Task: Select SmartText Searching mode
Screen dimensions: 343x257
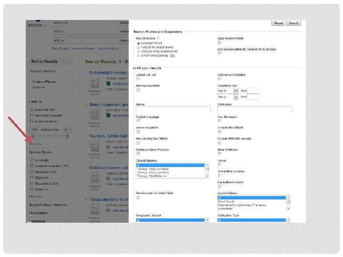Action: click(139, 56)
